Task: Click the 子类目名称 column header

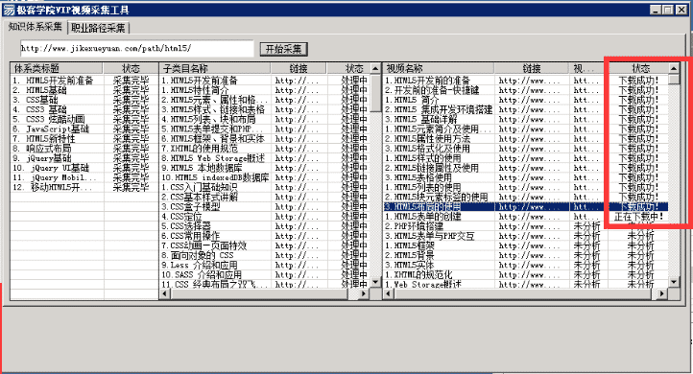Action: 215,68
